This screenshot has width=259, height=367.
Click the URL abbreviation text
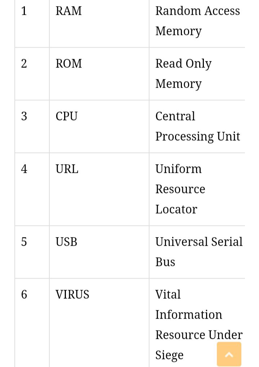pyautogui.click(x=67, y=169)
